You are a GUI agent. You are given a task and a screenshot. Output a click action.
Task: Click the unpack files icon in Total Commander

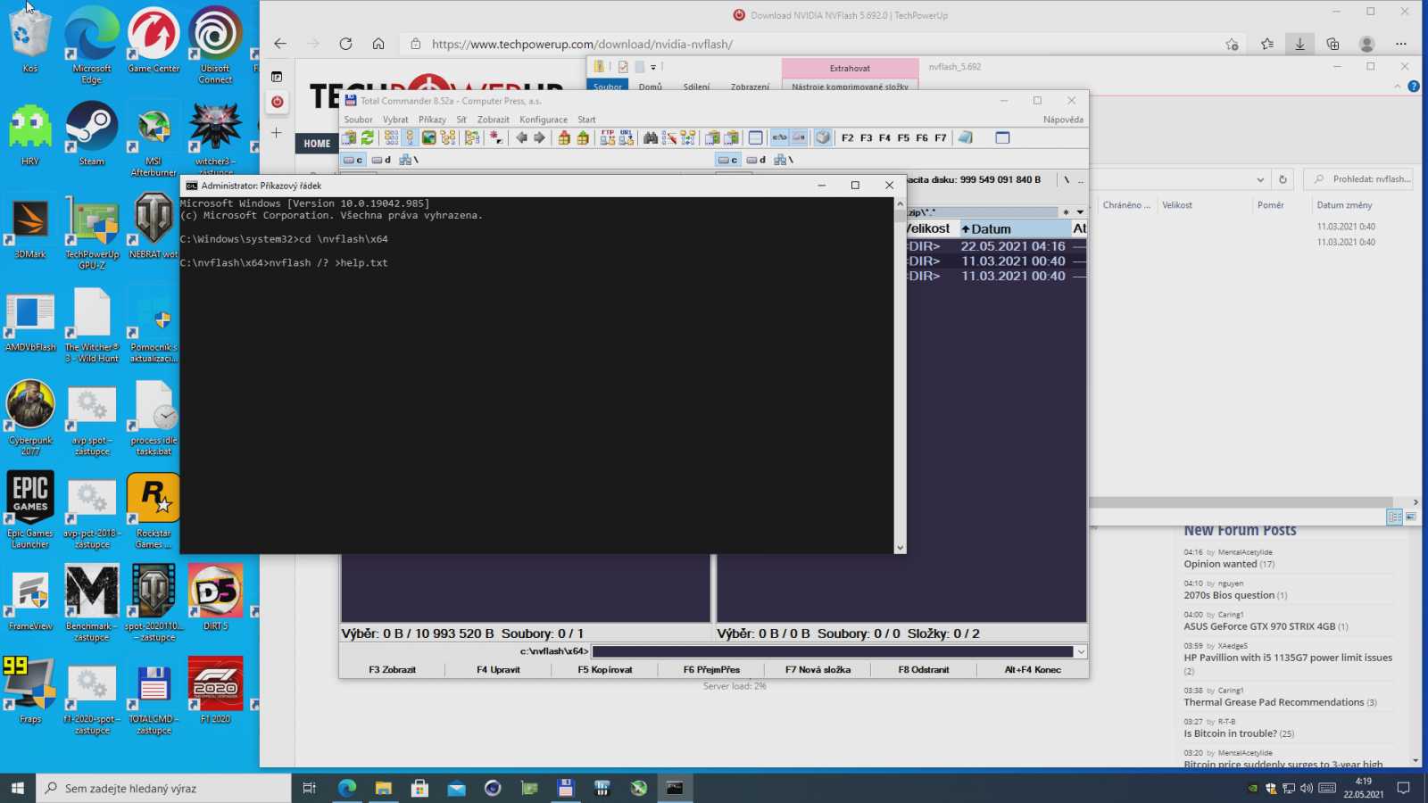pos(583,137)
